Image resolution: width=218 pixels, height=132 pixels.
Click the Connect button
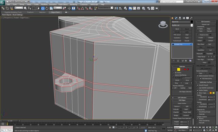click(x=186, y=115)
